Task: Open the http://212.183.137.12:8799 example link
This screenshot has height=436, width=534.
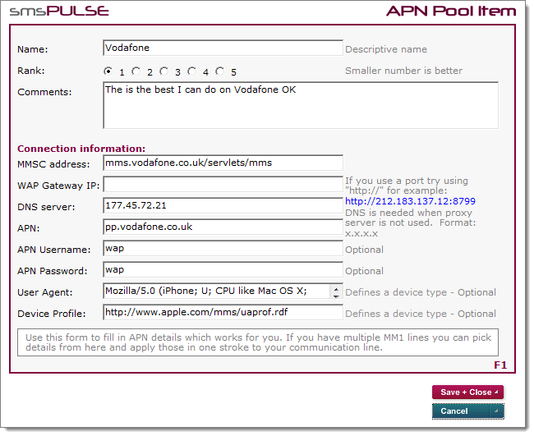Action: [410, 201]
